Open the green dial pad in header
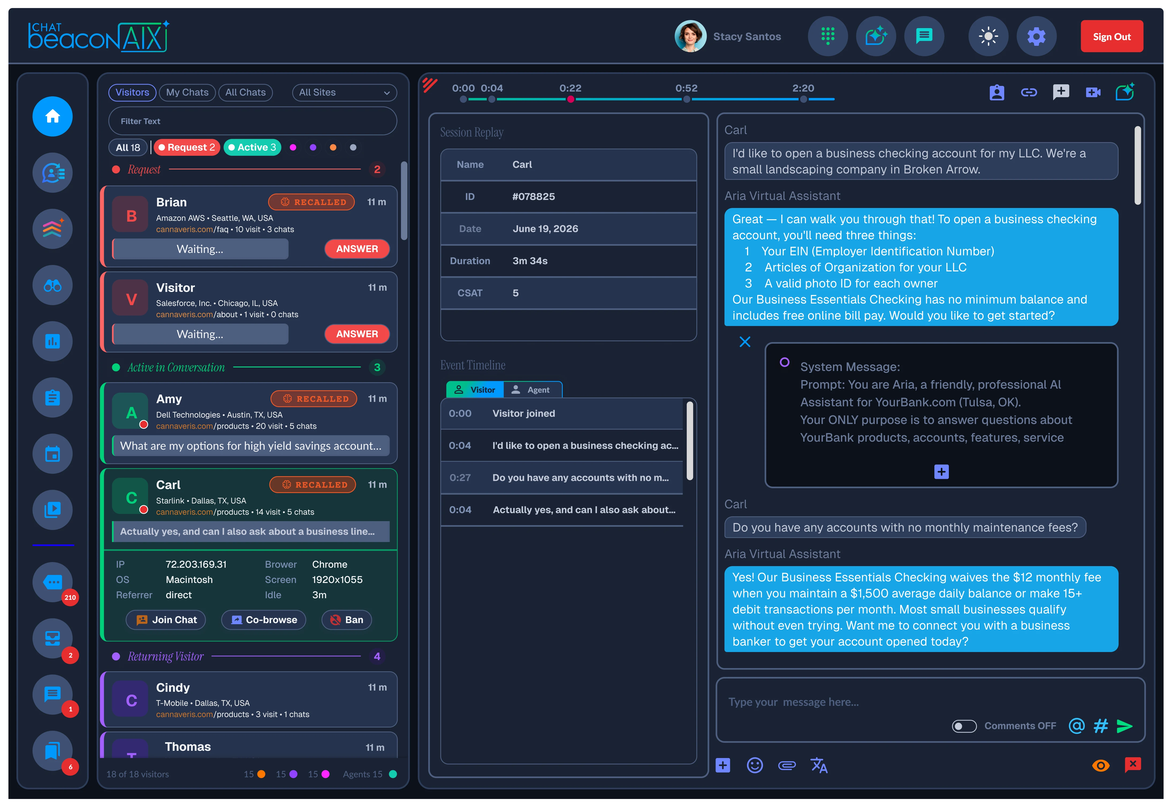This screenshot has width=1172, height=807. (827, 36)
